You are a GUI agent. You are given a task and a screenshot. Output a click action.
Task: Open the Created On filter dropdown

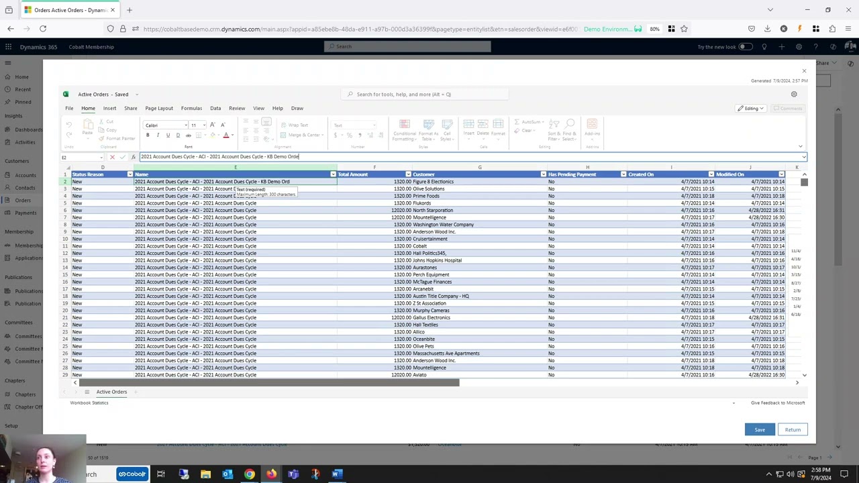[x=711, y=174]
